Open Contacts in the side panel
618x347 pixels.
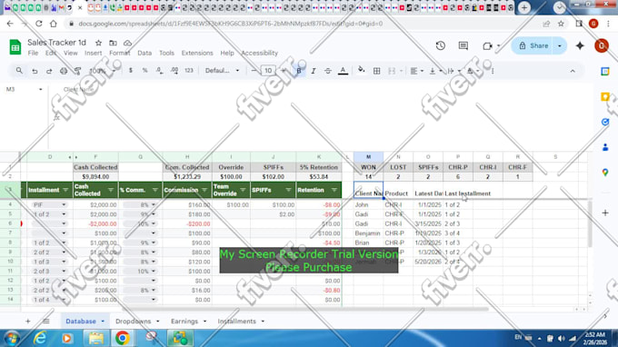tap(605, 147)
